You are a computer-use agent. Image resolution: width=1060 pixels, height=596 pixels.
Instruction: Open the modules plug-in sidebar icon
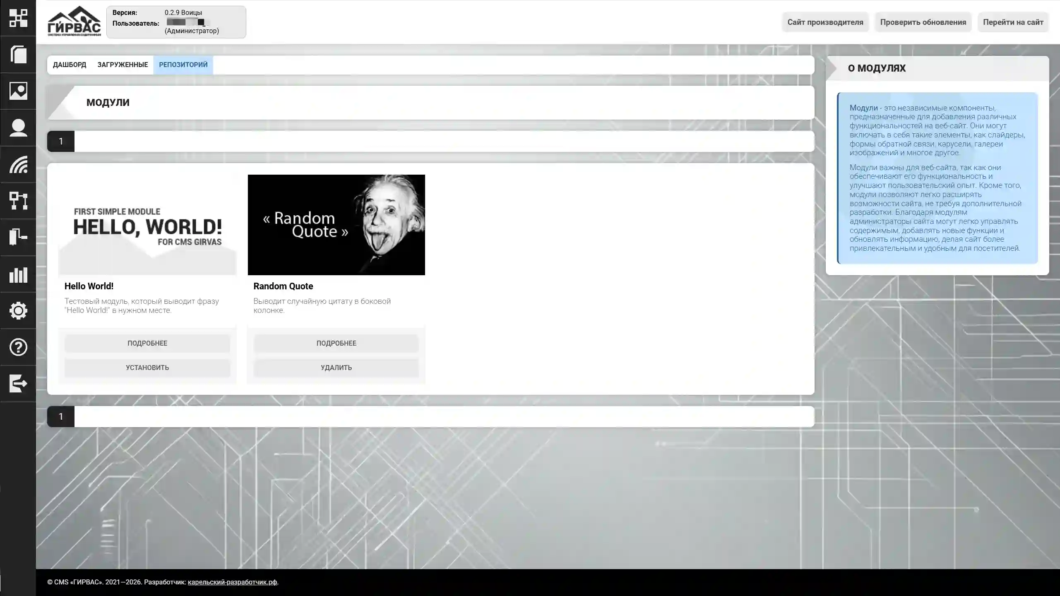pyautogui.click(x=18, y=237)
